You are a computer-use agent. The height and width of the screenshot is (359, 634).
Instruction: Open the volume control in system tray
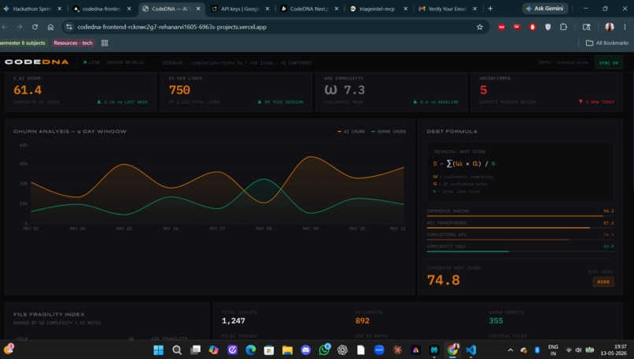coord(579,350)
